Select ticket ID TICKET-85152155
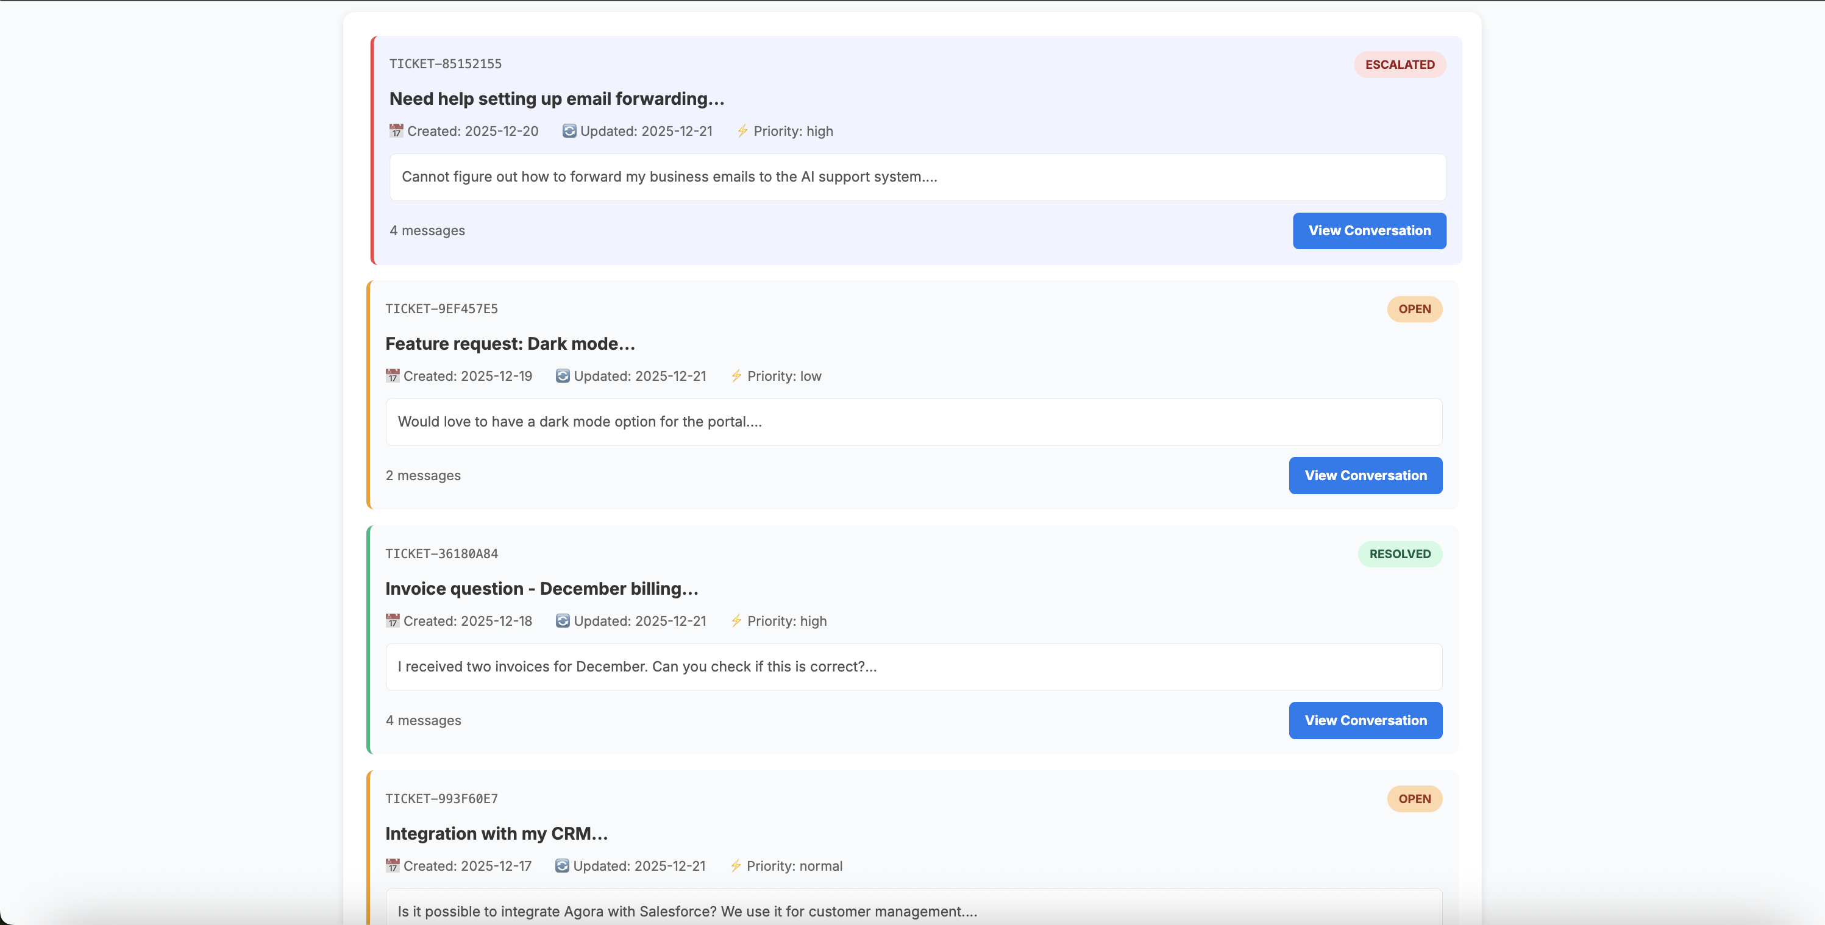This screenshot has height=925, width=1825. click(x=445, y=64)
